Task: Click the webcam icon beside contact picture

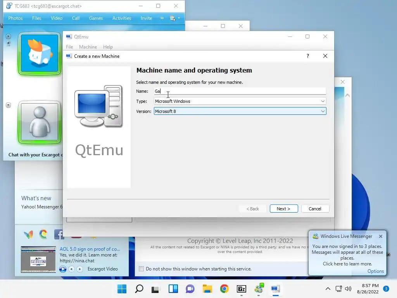Action: (9, 43)
